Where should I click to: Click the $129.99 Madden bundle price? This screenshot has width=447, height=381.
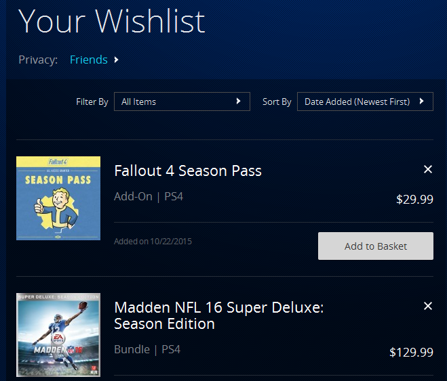(411, 352)
